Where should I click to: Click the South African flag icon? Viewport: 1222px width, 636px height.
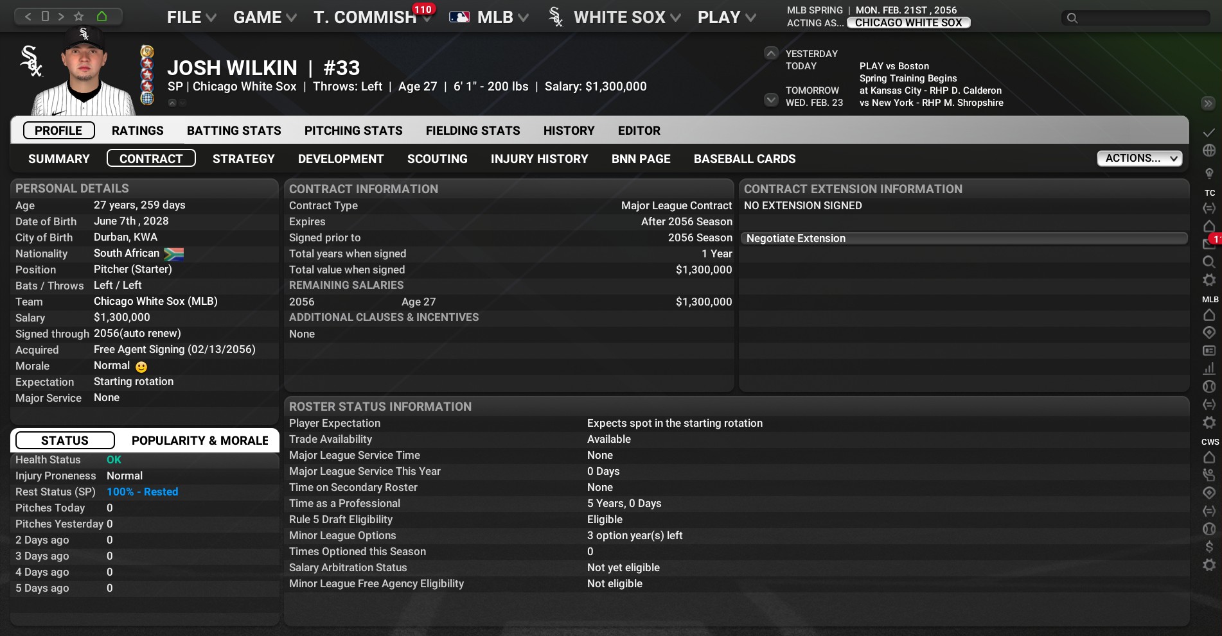(173, 254)
